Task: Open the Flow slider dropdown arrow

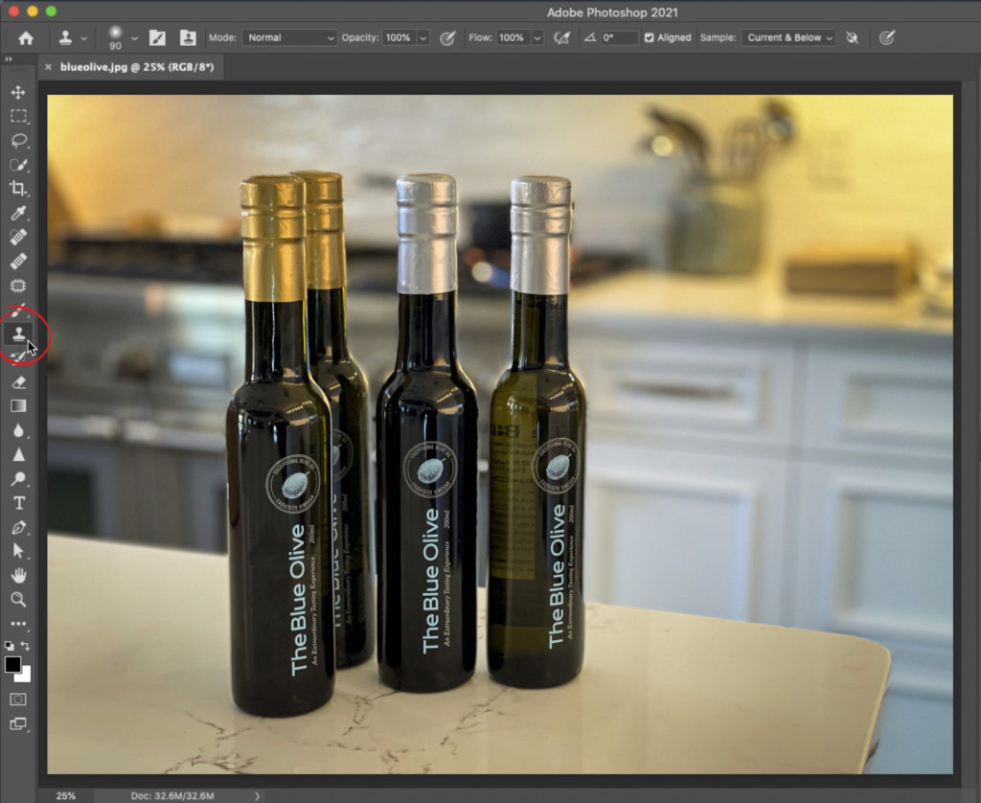Action: click(536, 38)
